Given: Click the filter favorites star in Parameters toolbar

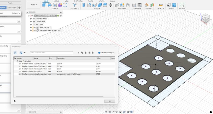Looking at the screenshot, I should click(25, 53).
